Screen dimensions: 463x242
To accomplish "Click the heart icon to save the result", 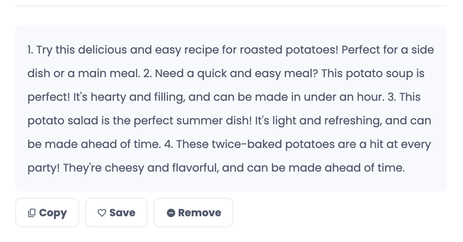I will (x=102, y=213).
